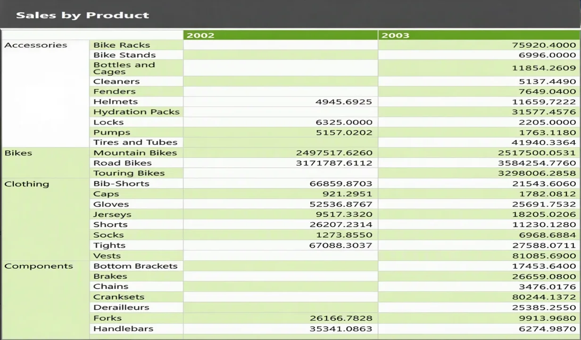Select the Components category cell
Image resolution: width=581 pixels, height=340 pixels.
click(x=46, y=300)
